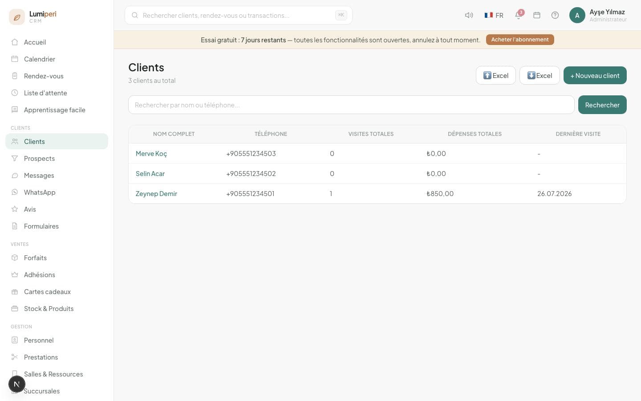Screen dimensions: 641x401
Task: Click DÉPENSES TOTALES column header
Action: (x=475, y=134)
